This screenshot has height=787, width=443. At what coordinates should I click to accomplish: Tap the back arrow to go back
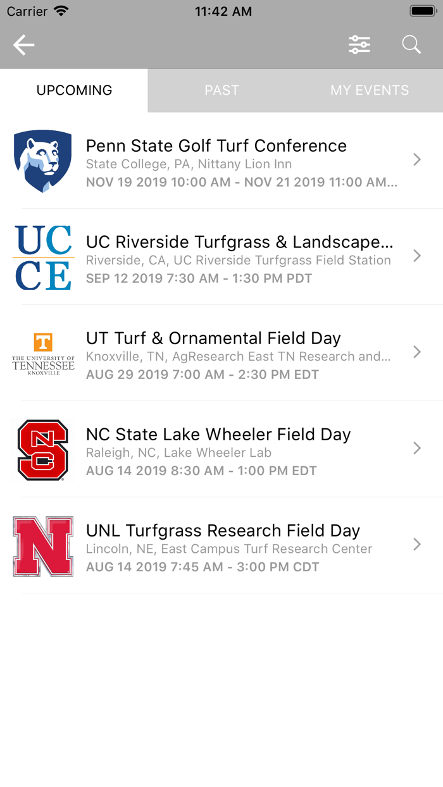click(23, 44)
